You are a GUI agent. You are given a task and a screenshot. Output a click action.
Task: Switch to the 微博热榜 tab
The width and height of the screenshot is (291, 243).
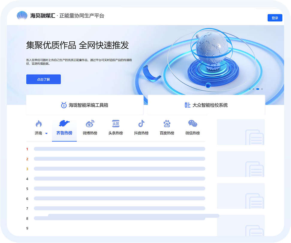[x=90, y=133]
